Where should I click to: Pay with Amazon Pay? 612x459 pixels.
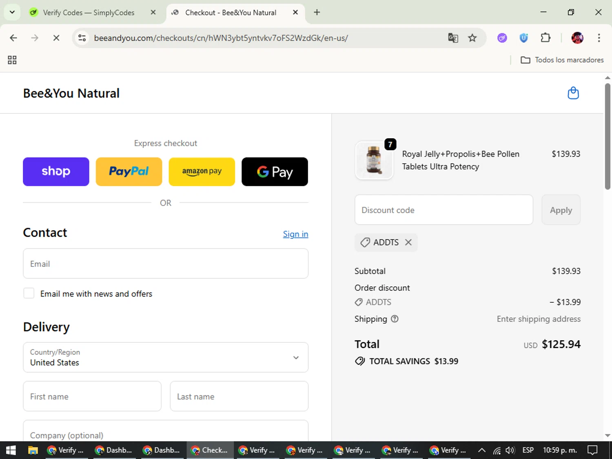tap(202, 172)
